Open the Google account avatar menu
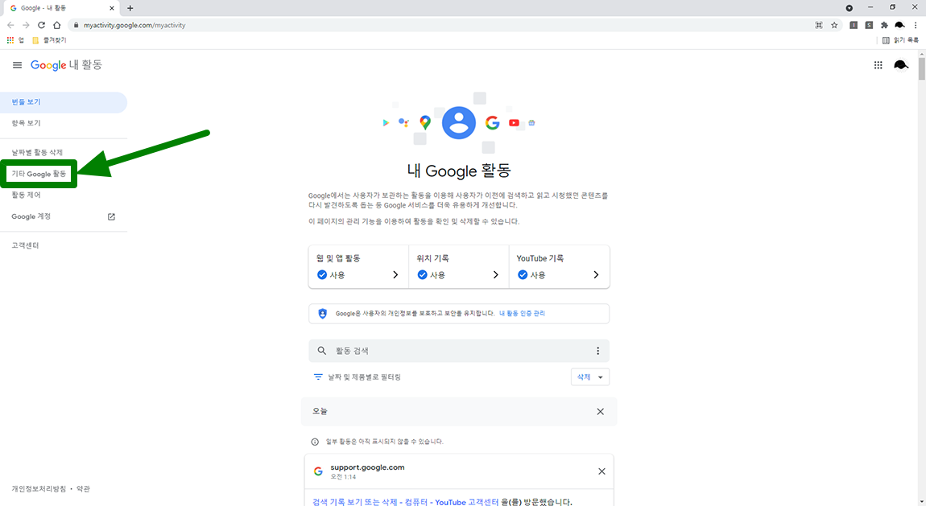Image resolution: width=926 pixels, height=506 pixels. click(x=901, y=65)
